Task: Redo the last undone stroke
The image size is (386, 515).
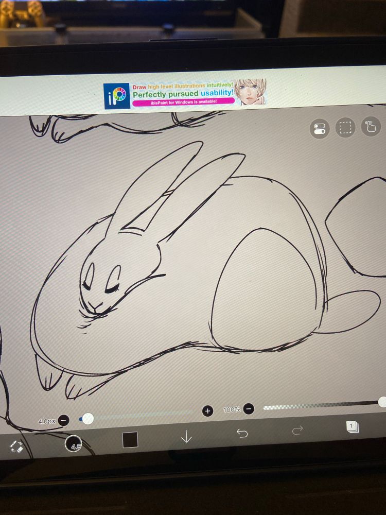Action: (x=297, y=430)
